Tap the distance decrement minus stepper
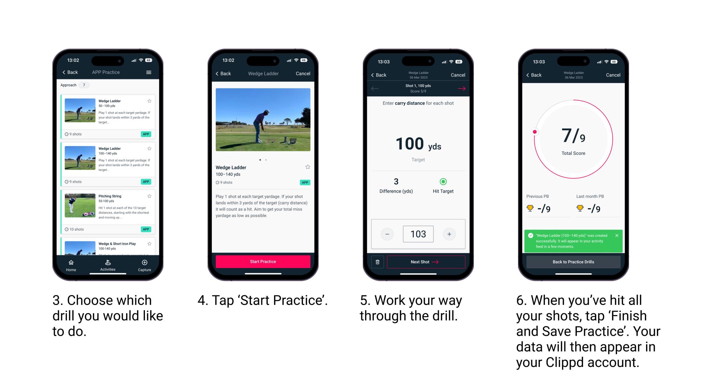Viewport: 714px width, 384px height. [x=388, y=233]
